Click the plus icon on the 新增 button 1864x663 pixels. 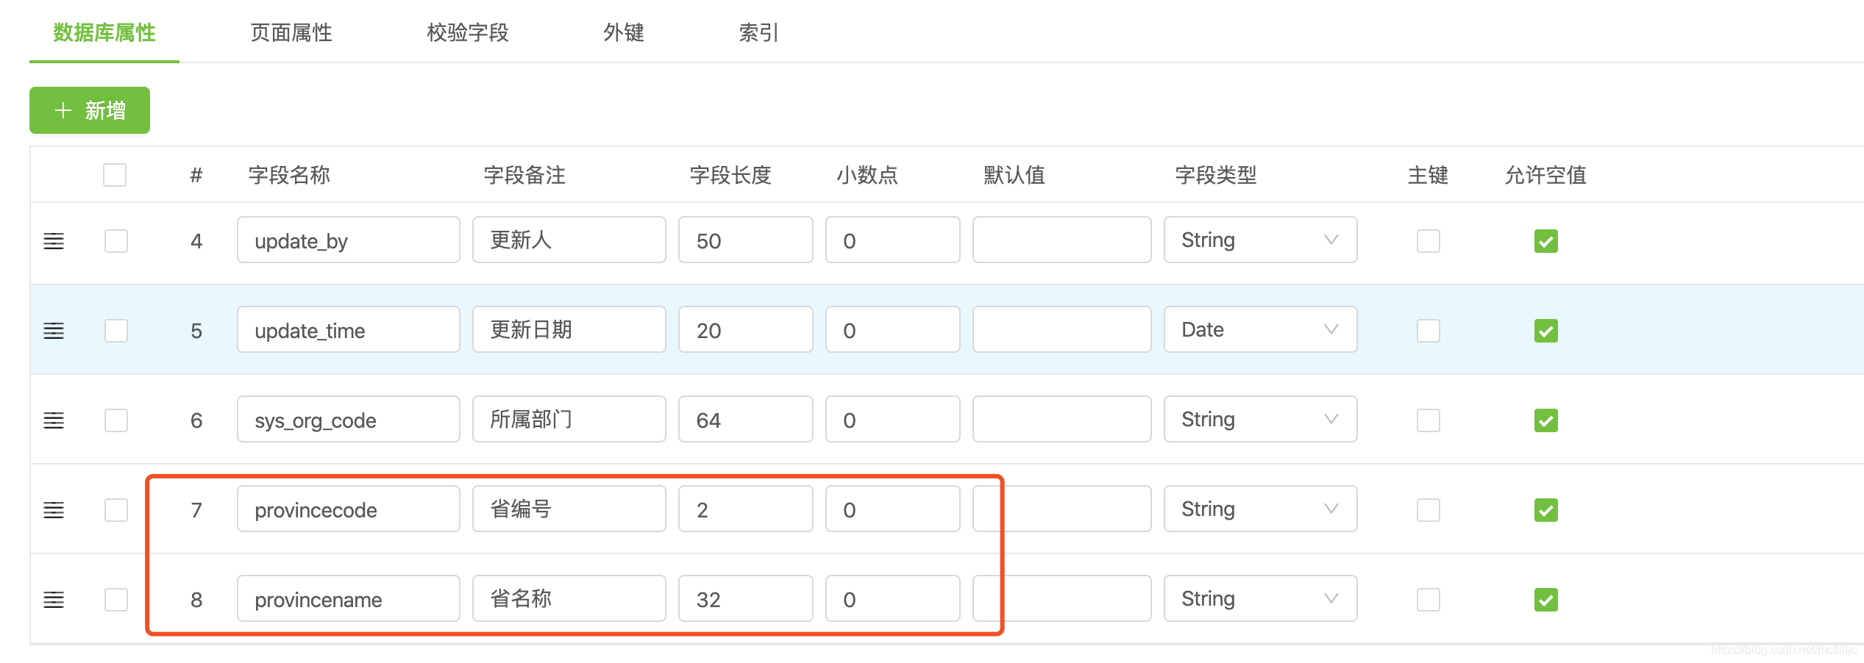pyautogui.click(x=62, y=110)
